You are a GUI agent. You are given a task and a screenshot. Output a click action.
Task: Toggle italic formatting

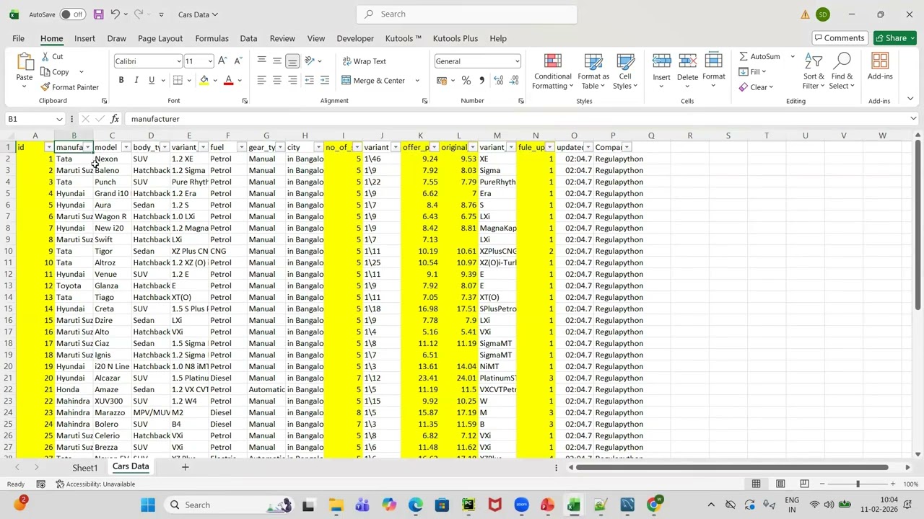136,80
